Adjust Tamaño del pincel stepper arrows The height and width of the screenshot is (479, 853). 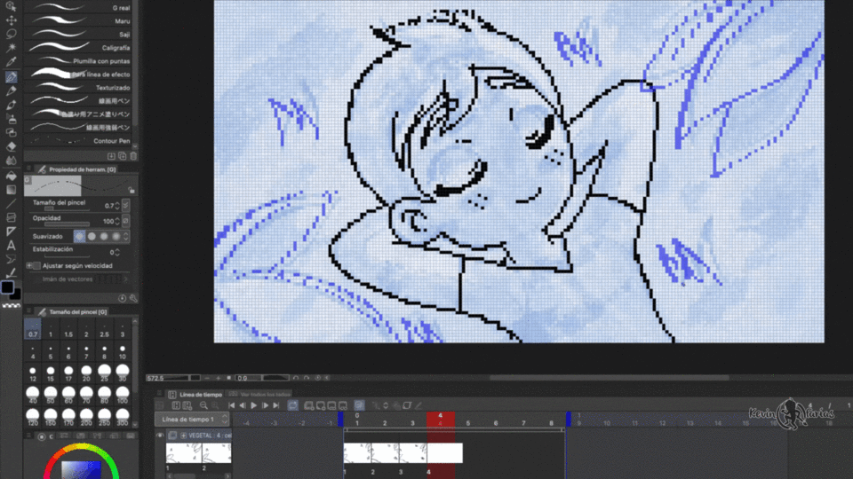[x=117, y=206]
